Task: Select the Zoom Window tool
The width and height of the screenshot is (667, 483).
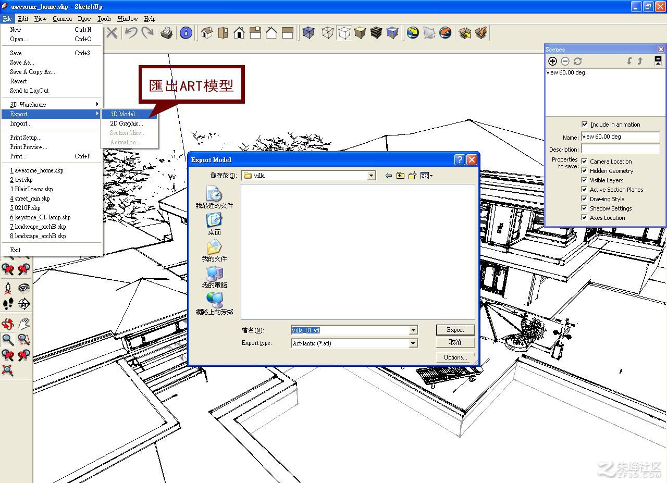Action: point(24,340)
